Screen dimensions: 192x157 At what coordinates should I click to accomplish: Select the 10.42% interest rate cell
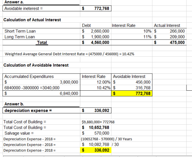pos(96,88)
